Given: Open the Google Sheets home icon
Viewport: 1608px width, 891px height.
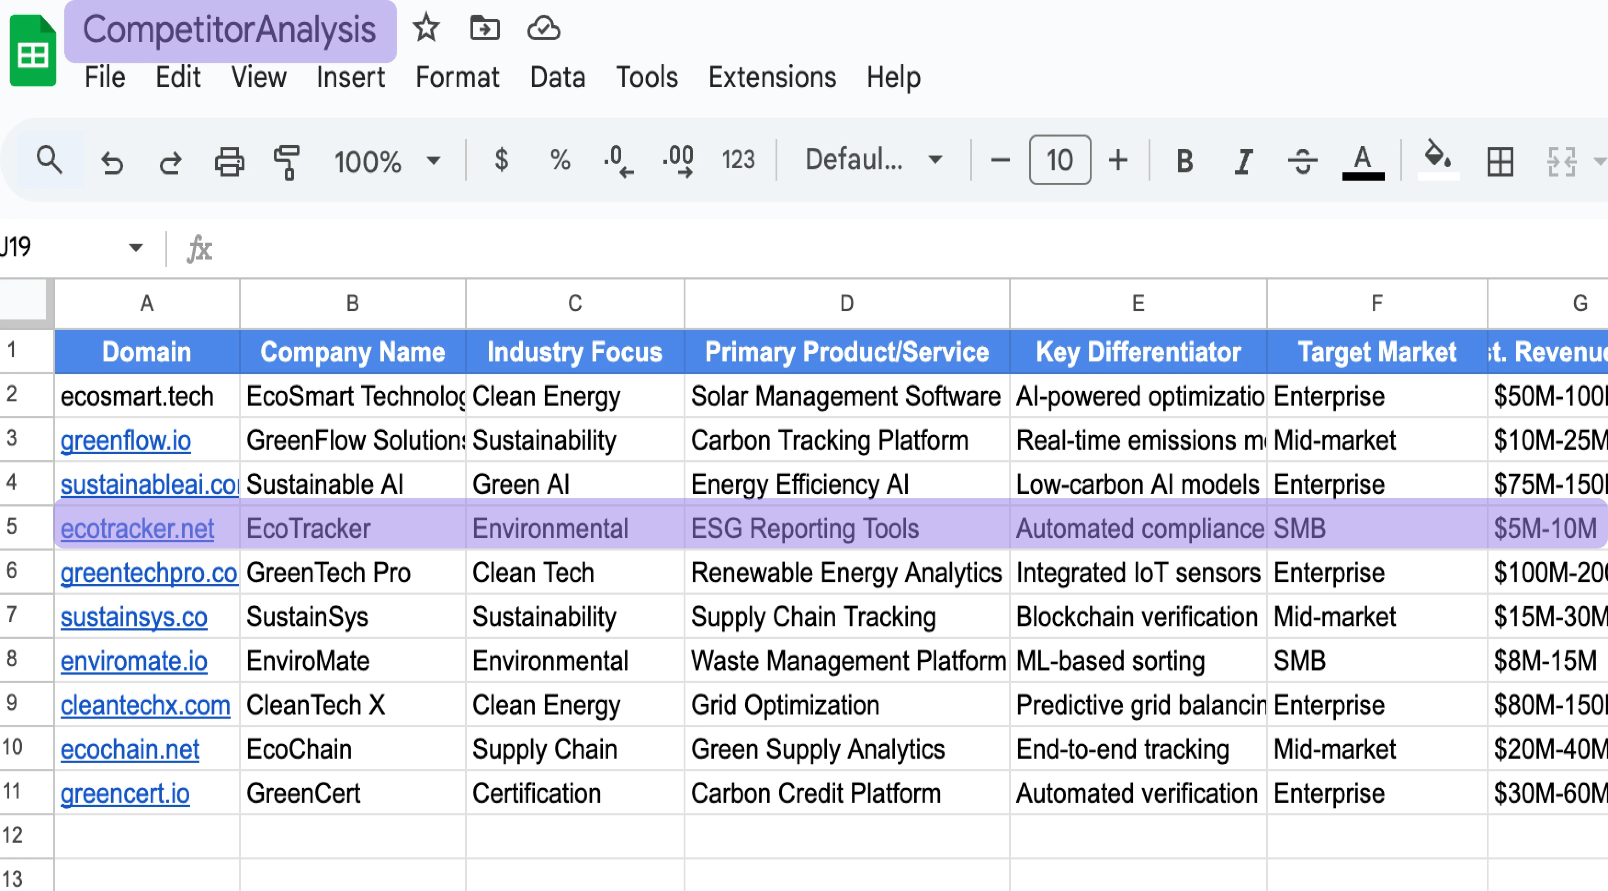Looking at the screenshot, I should (33, 50).
